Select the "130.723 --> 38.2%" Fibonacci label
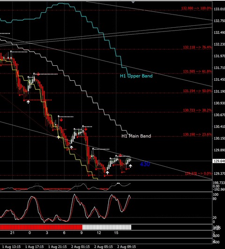 click(x=197, y=110)
